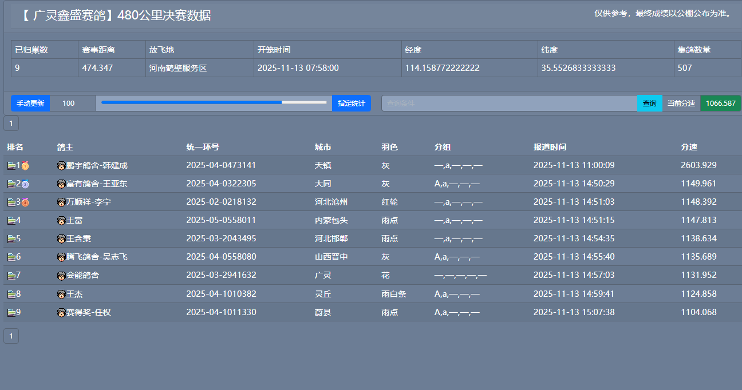Click the gold medal icon beside rank 1
Screen dimensions: 742x390
[x=25, y=166]
